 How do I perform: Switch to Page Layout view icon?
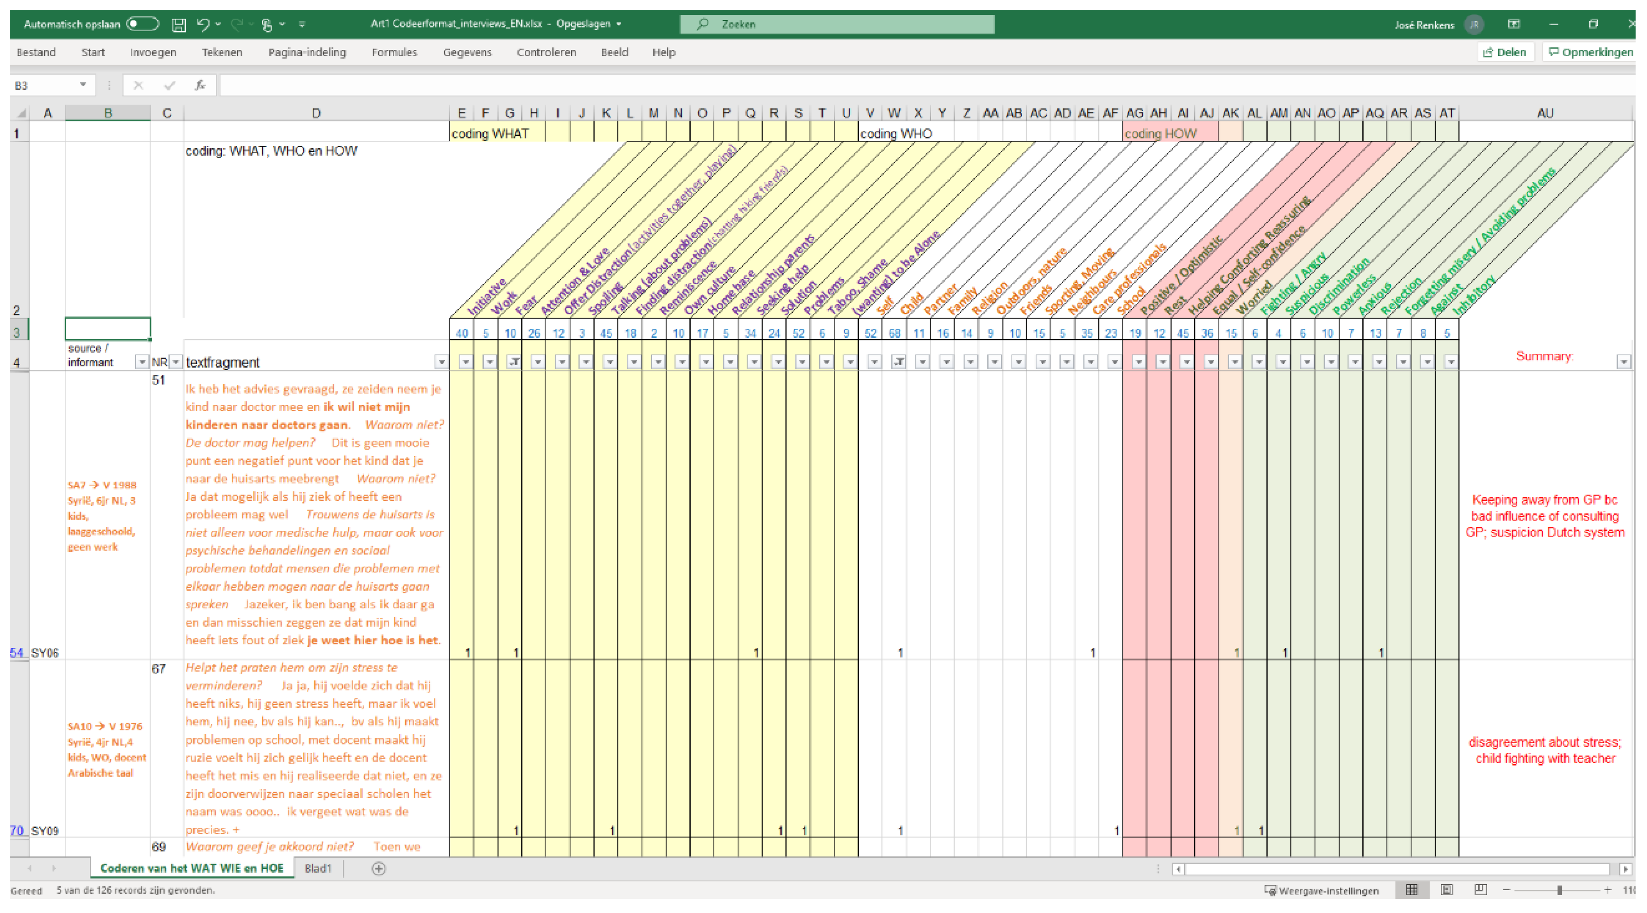pos(1446,890)
